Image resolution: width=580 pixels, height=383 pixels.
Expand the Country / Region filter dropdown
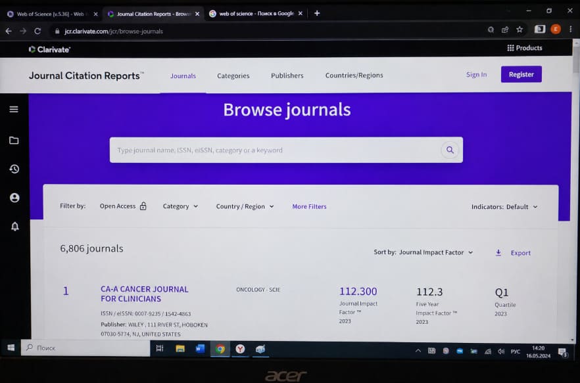tap(245, 206)
